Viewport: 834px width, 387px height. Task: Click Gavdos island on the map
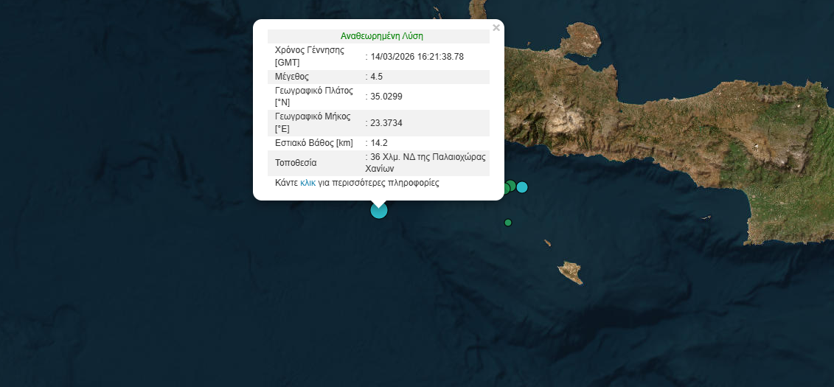click(570, 272)
